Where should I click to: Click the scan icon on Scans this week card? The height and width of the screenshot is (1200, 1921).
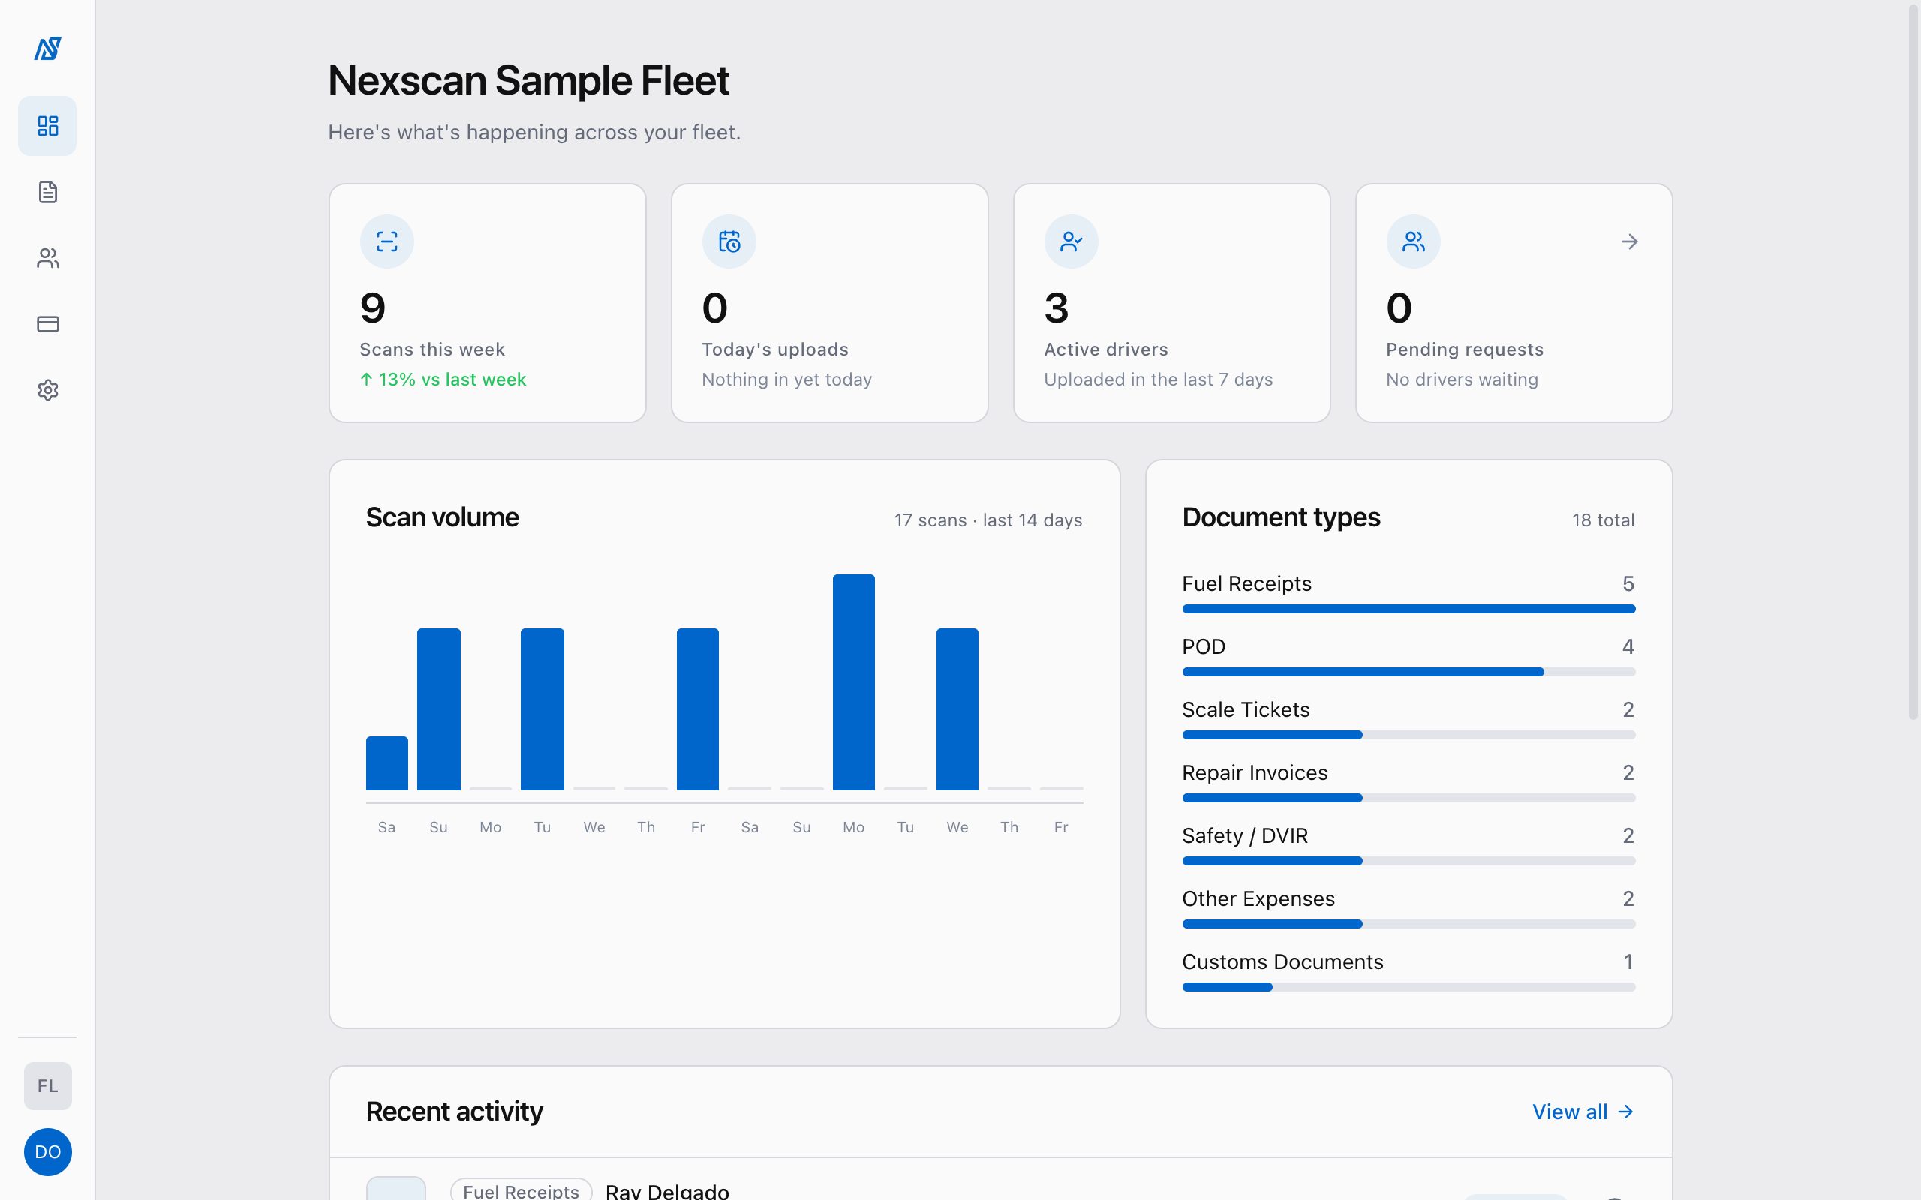[386, 241]
